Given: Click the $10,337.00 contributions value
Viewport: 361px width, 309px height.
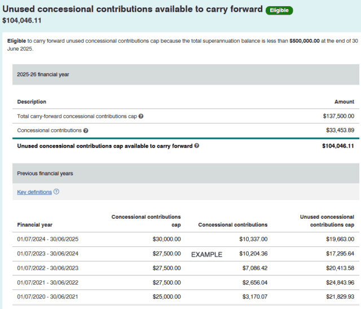Looking at the screenshot, I should point(253,239).
